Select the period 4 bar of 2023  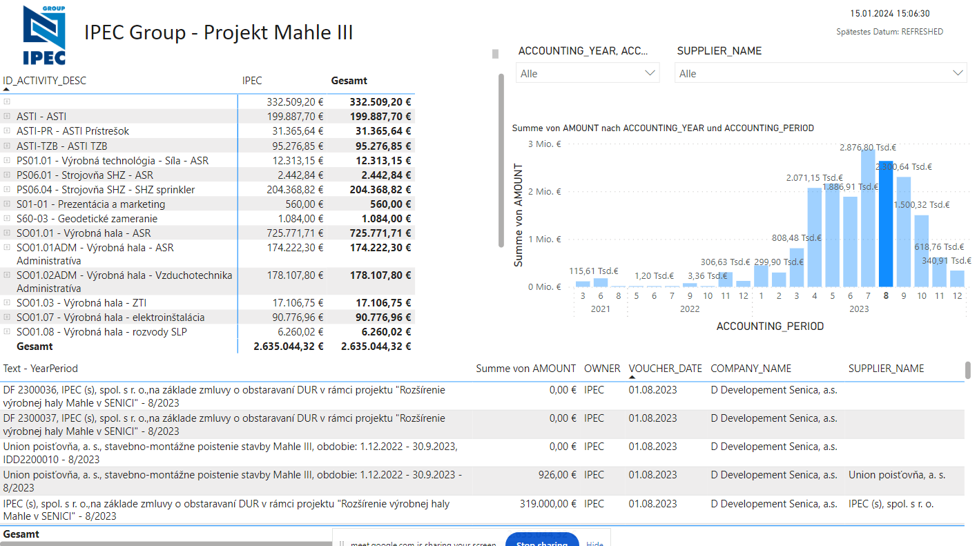click(815, 237)
